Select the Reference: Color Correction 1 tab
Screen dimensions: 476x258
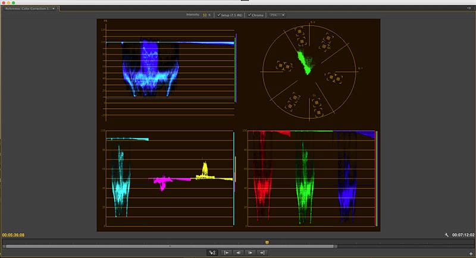[x=27, y=8]
